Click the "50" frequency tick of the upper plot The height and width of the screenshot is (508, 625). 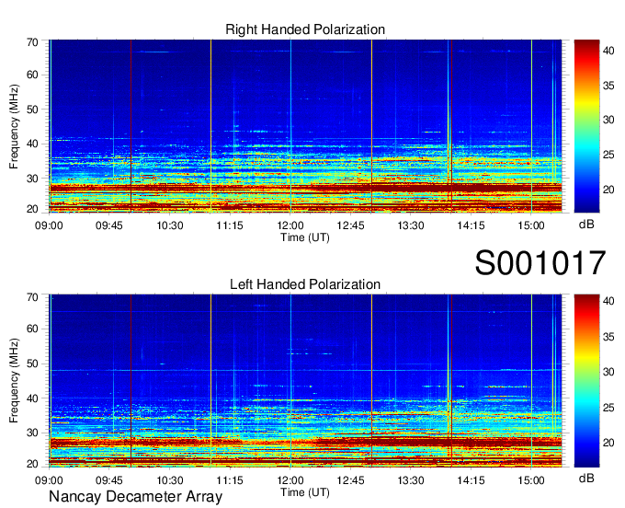[32, 110]
